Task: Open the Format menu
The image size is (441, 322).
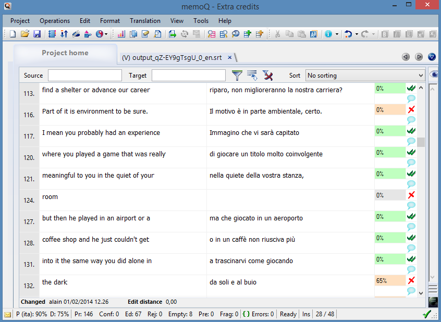Action: 109,21
